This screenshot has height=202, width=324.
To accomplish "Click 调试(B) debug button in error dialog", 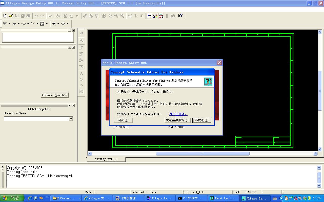I will tap(123, 120).
